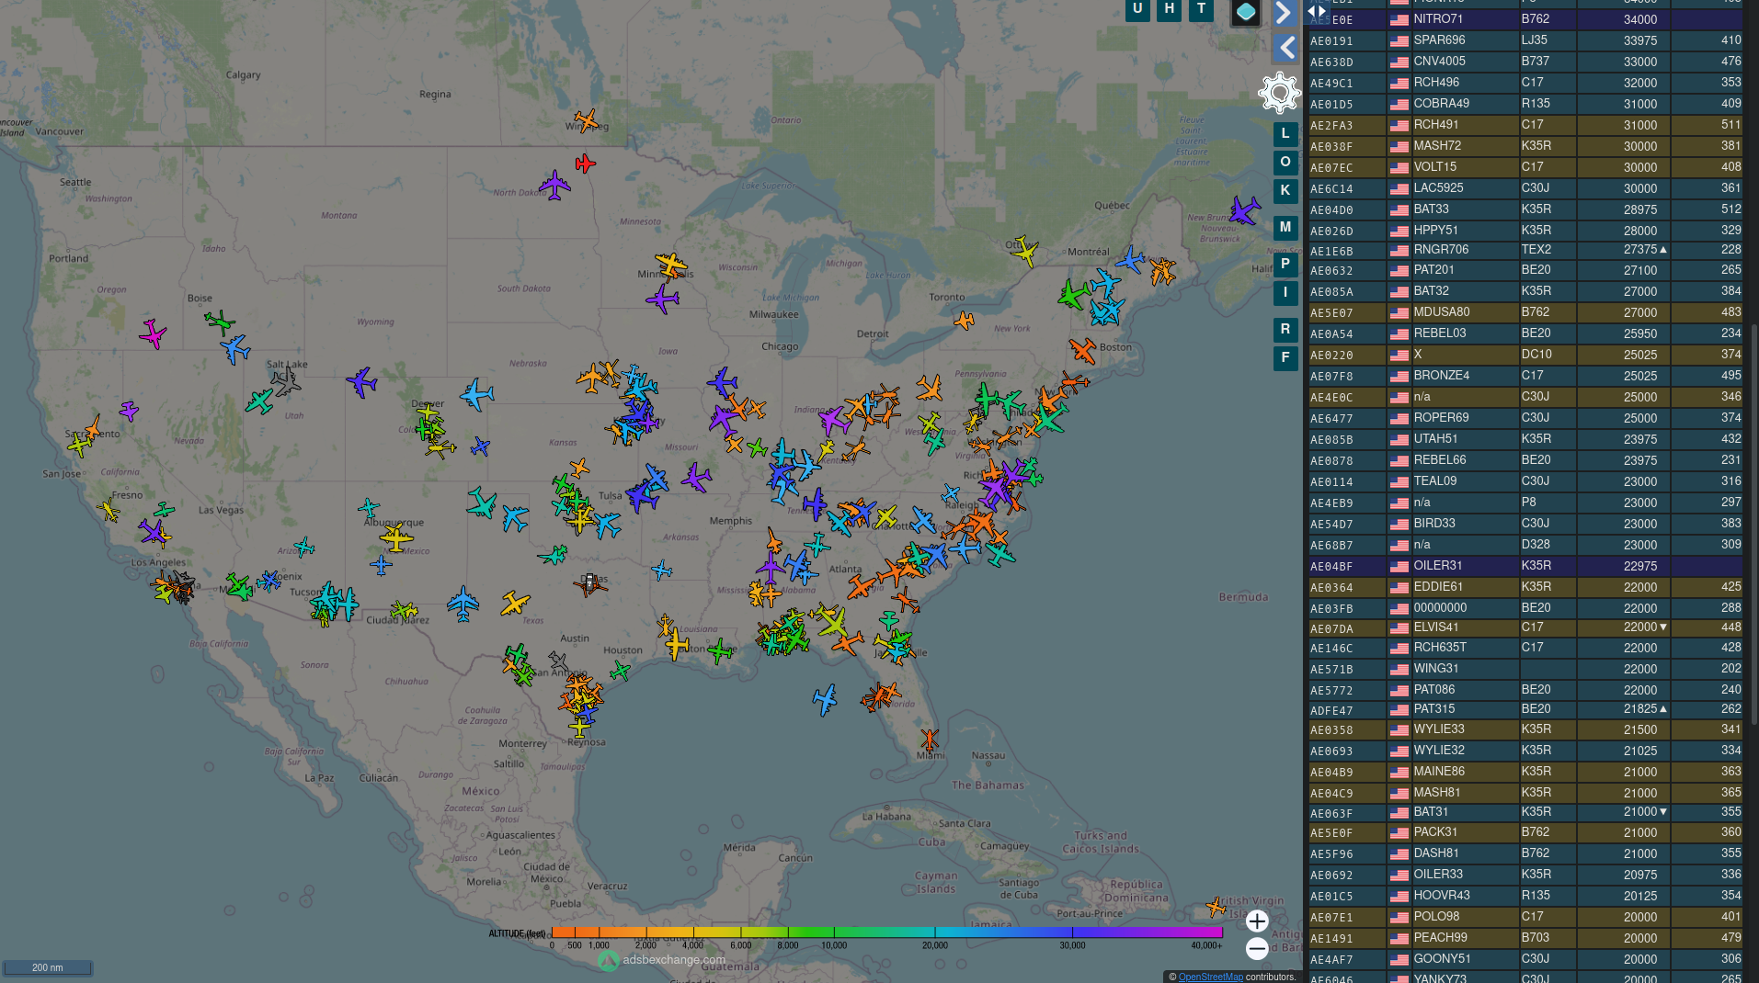Select the WING31 aircraft row
Screen dimensions: 1759x983
(x=1525, y=669)
